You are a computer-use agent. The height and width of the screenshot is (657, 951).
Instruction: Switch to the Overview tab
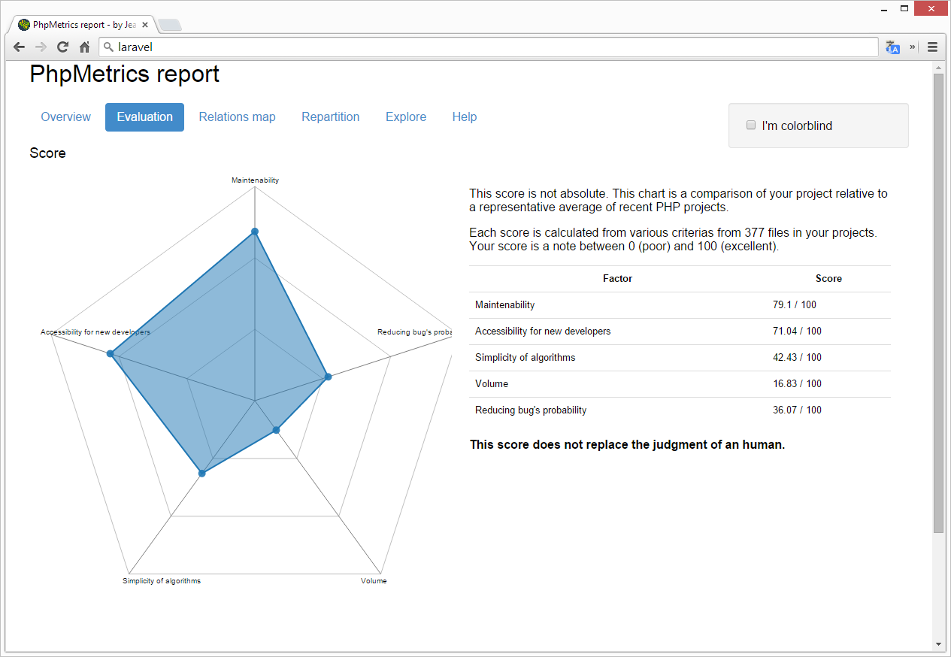(65, 117)
